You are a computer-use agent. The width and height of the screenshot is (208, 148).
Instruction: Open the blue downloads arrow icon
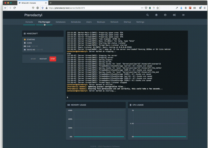tap(181, 8)
